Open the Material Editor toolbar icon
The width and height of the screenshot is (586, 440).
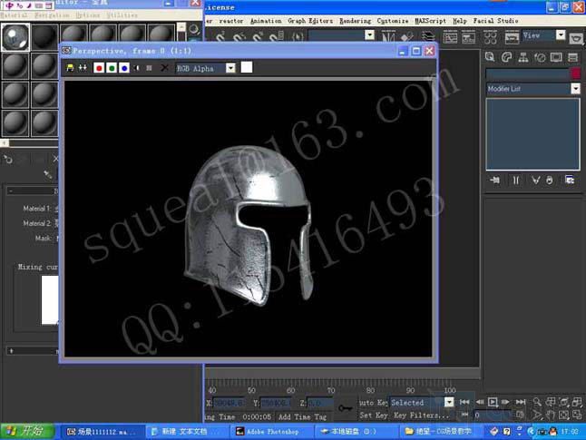click(x=490, y=37)
